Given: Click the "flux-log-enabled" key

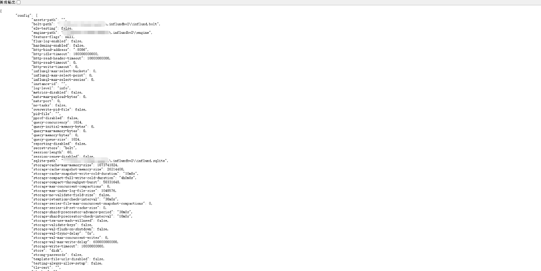Looking at the screenshot, I should [50, 41].
